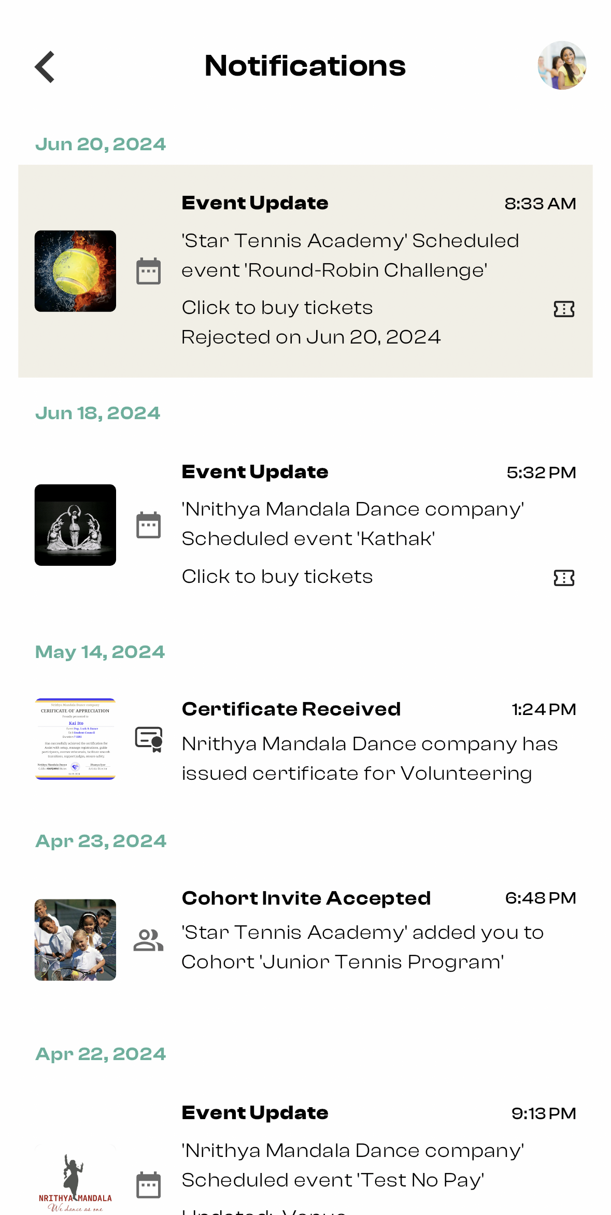Tap ticket icon beside Kathak event
Viewport: 611px width, 1215px height.
(564, 578)
